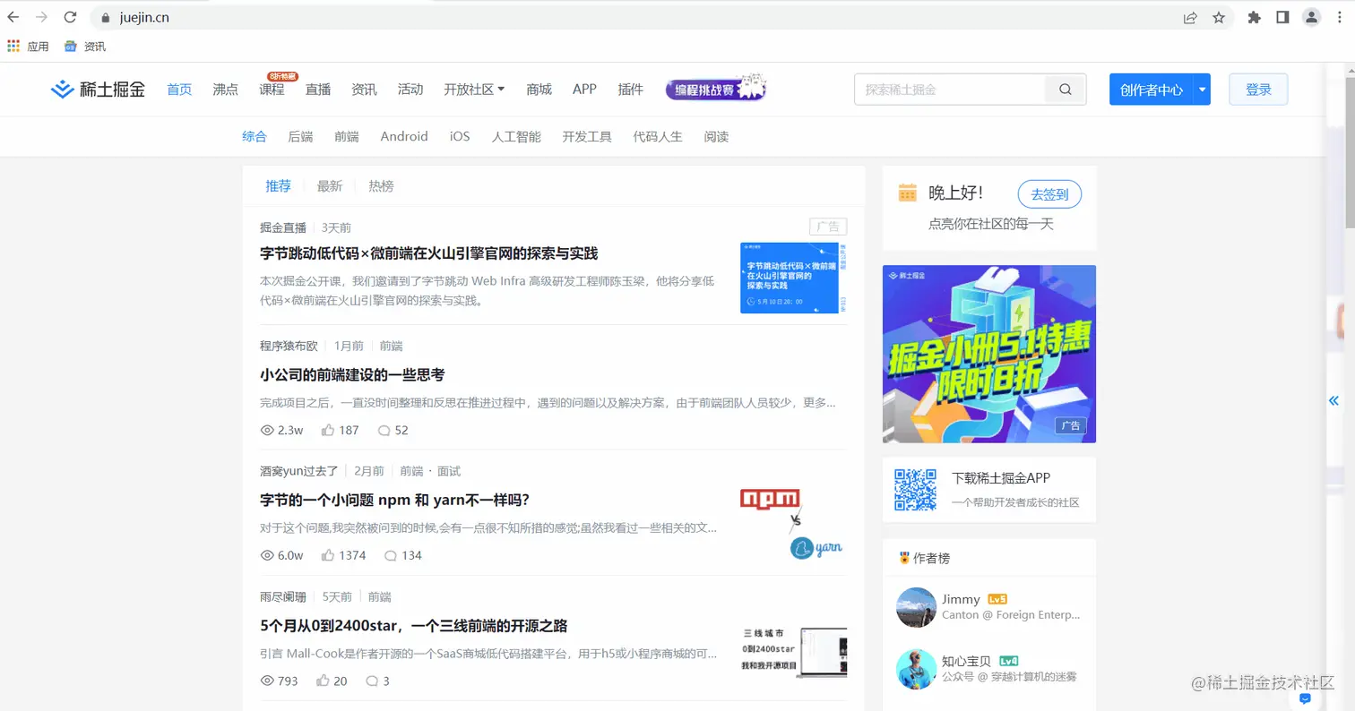Open author 知心宝贝's avatar
The image size is (1355, 711).
click(x=916, y=669)
